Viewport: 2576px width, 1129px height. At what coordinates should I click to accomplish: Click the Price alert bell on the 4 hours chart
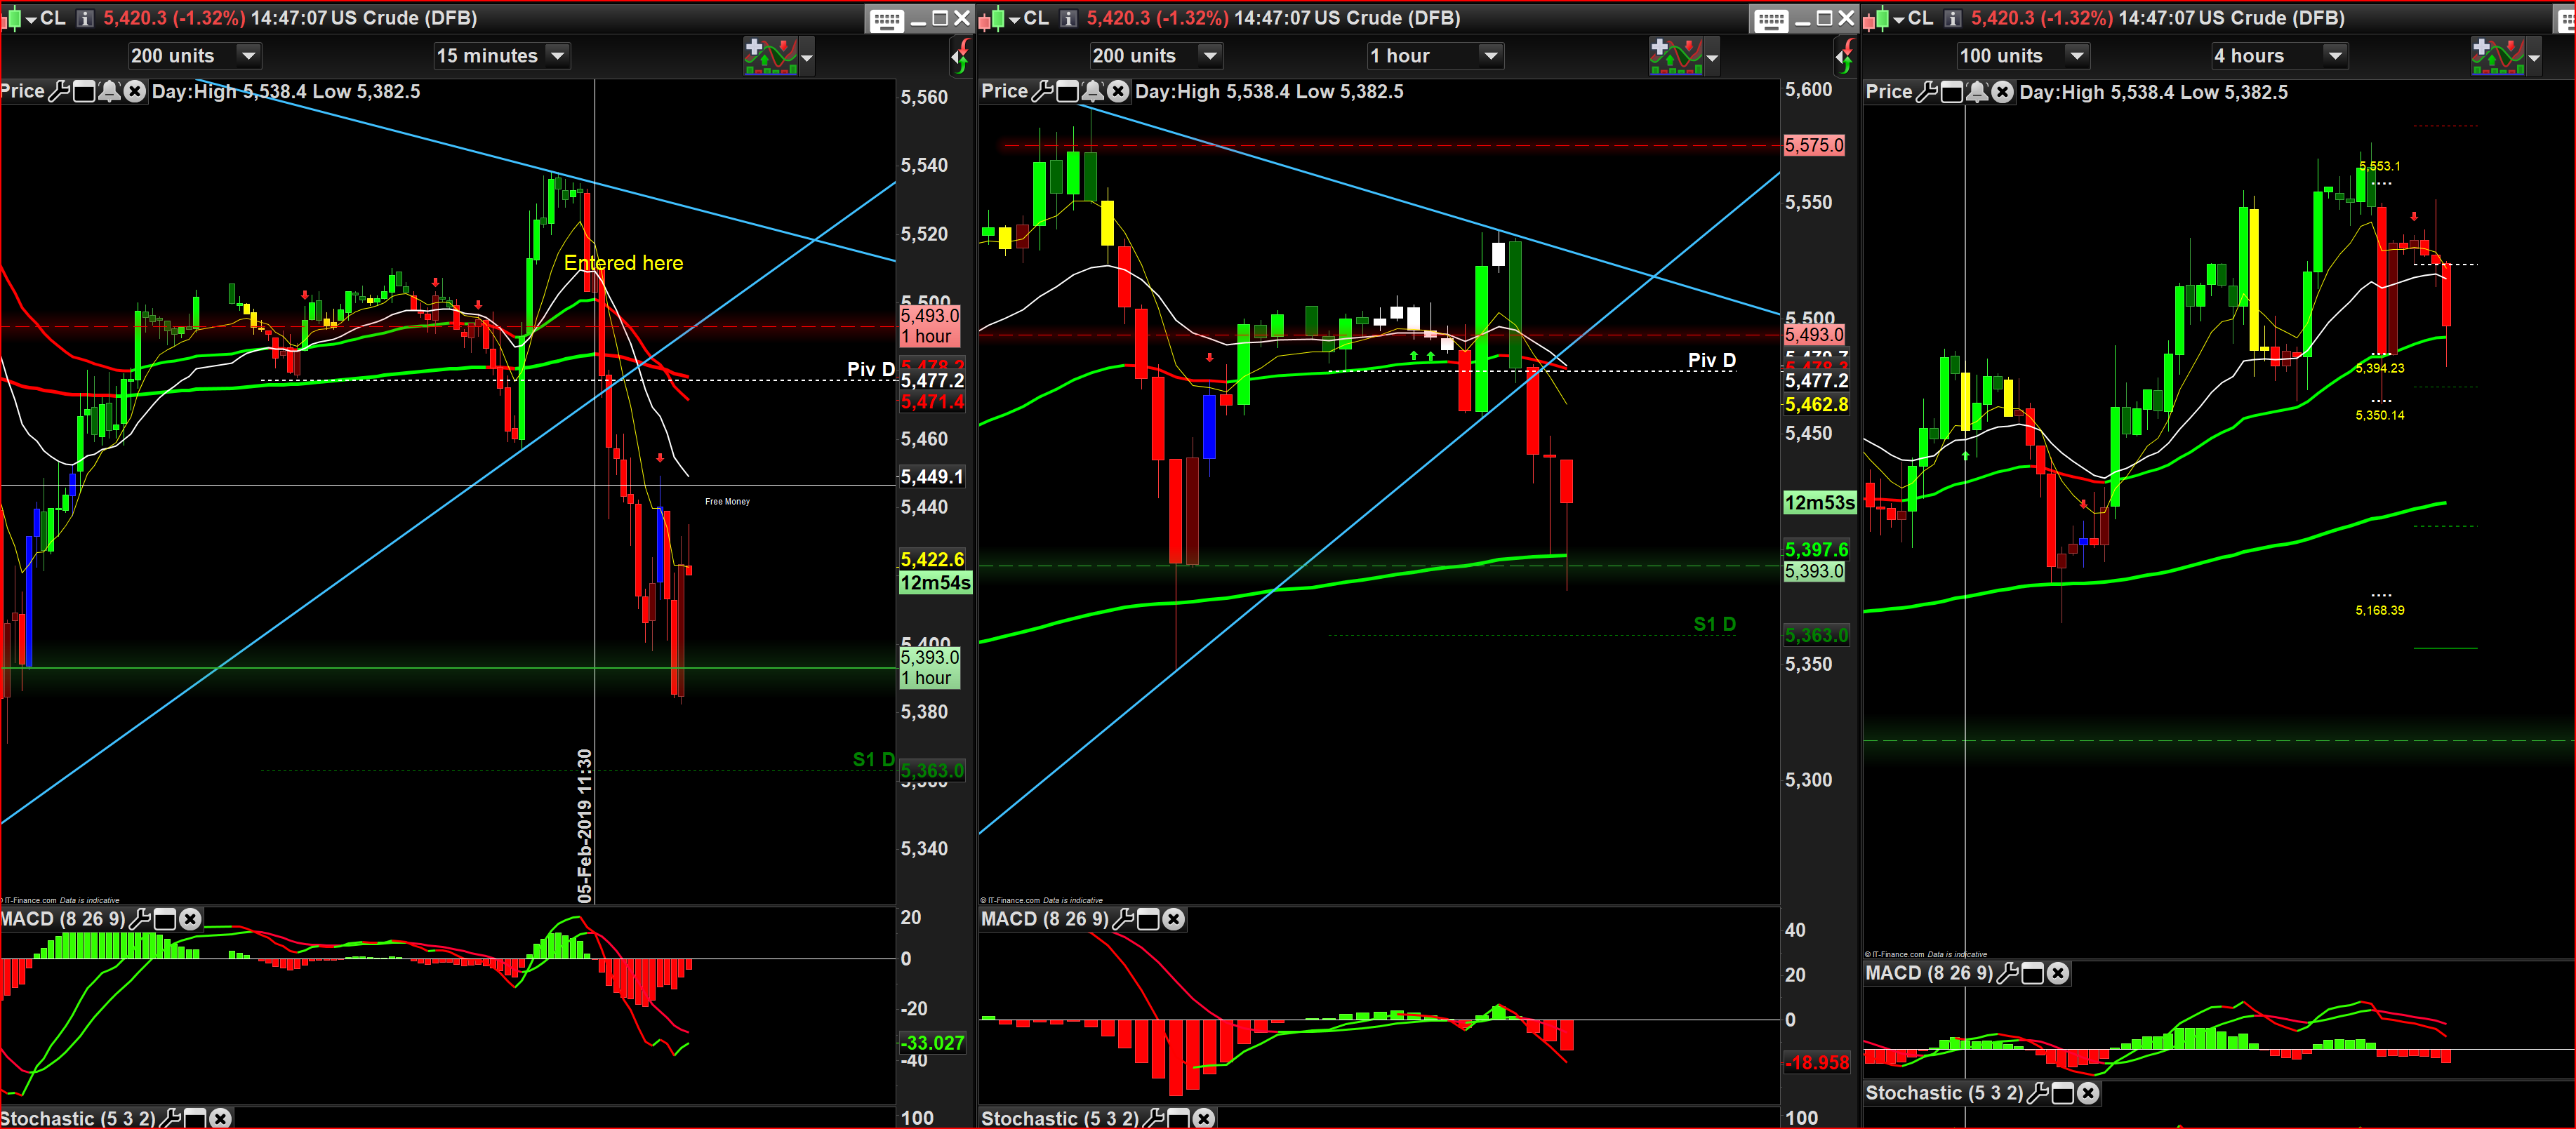(x=1977, y=93)
